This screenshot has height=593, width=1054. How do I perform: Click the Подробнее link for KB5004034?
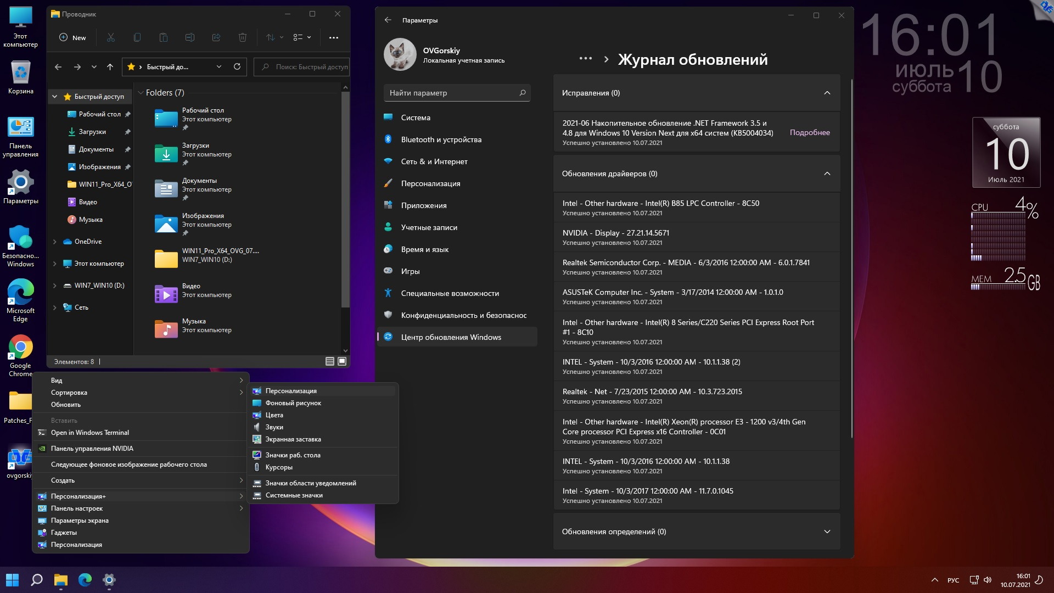pyautogui.click(x=809, y=132)
